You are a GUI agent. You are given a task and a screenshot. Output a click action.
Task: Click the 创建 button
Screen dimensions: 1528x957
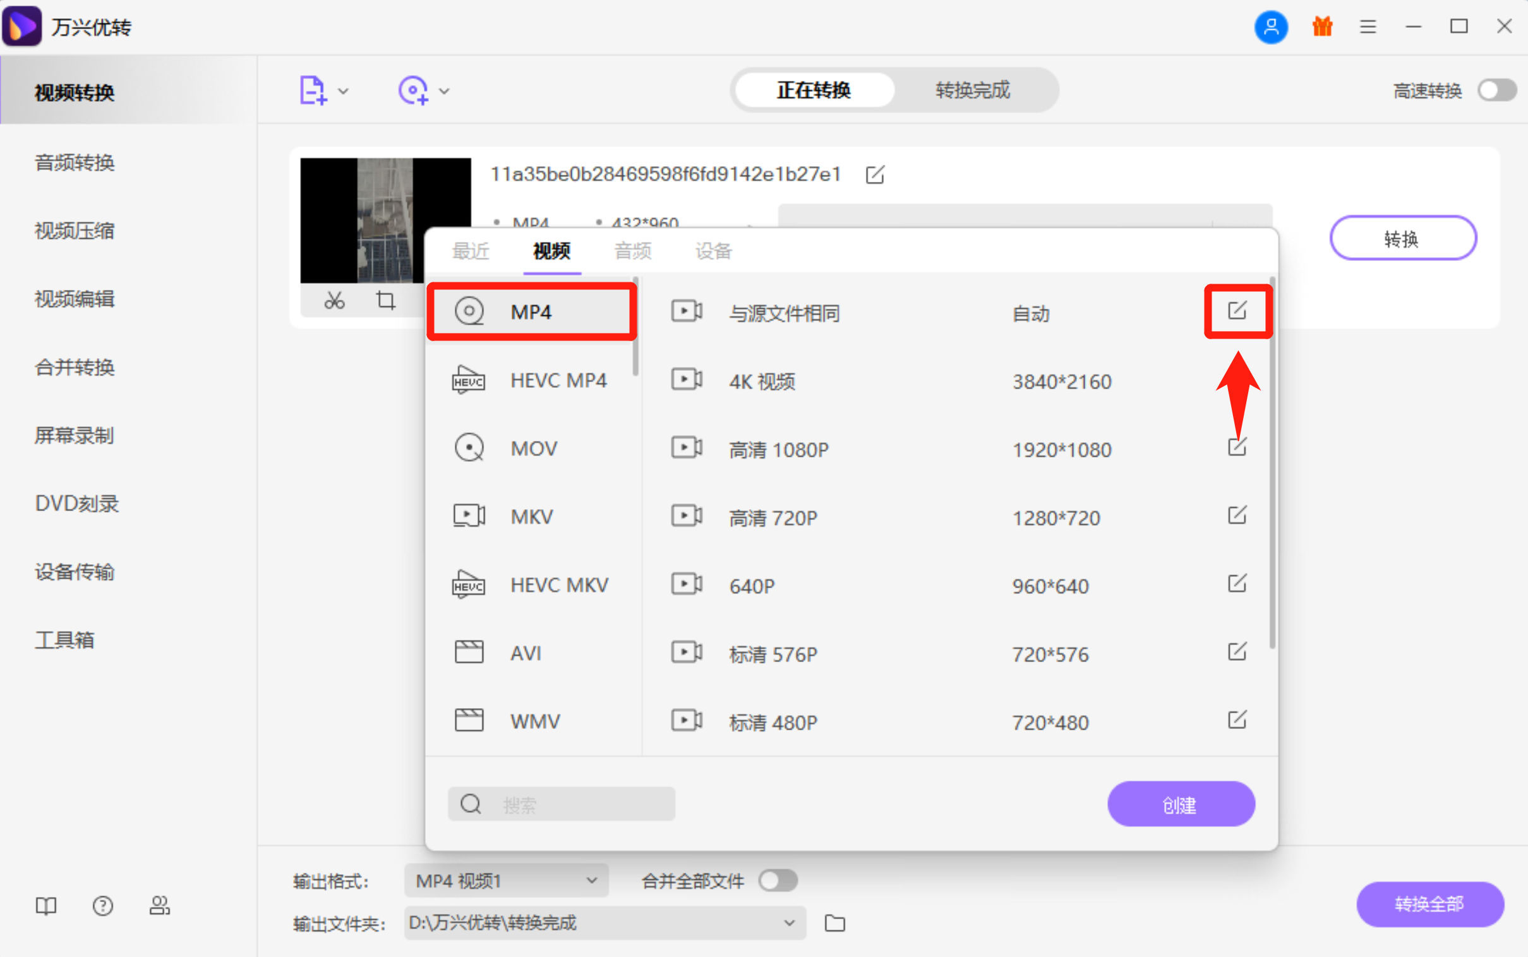1180,804
